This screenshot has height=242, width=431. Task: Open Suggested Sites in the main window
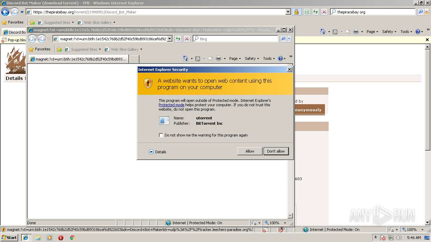57,23
